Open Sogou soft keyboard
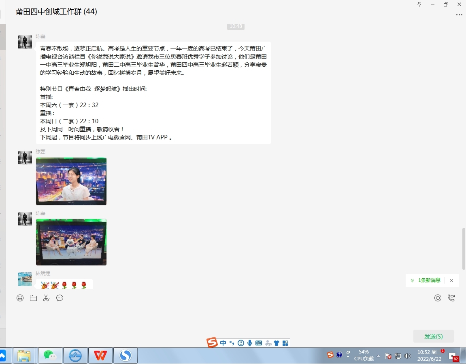466x364 pixels. [259, 343]
